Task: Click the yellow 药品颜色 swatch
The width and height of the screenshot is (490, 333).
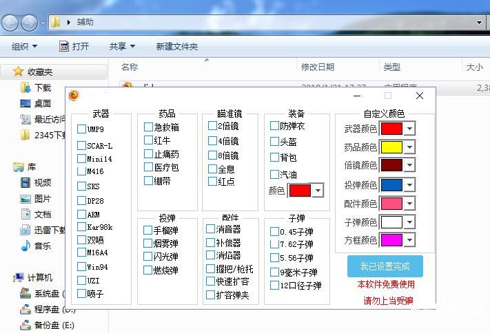Action: click(391, 147)
